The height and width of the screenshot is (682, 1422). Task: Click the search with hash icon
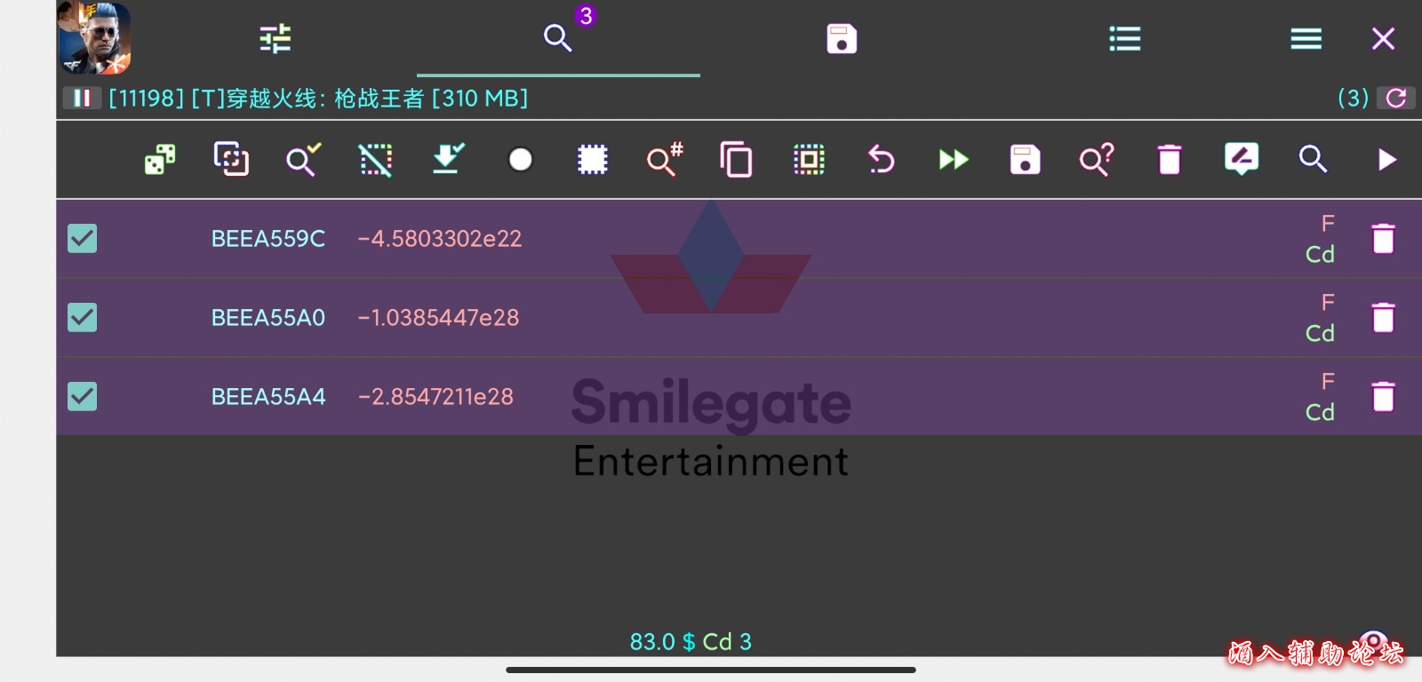(x=664, y=160)
